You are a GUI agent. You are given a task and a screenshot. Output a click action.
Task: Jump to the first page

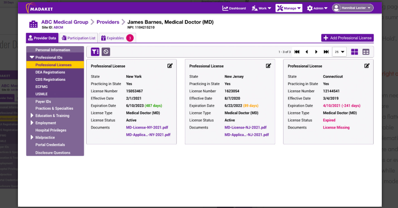coord(297,52)
